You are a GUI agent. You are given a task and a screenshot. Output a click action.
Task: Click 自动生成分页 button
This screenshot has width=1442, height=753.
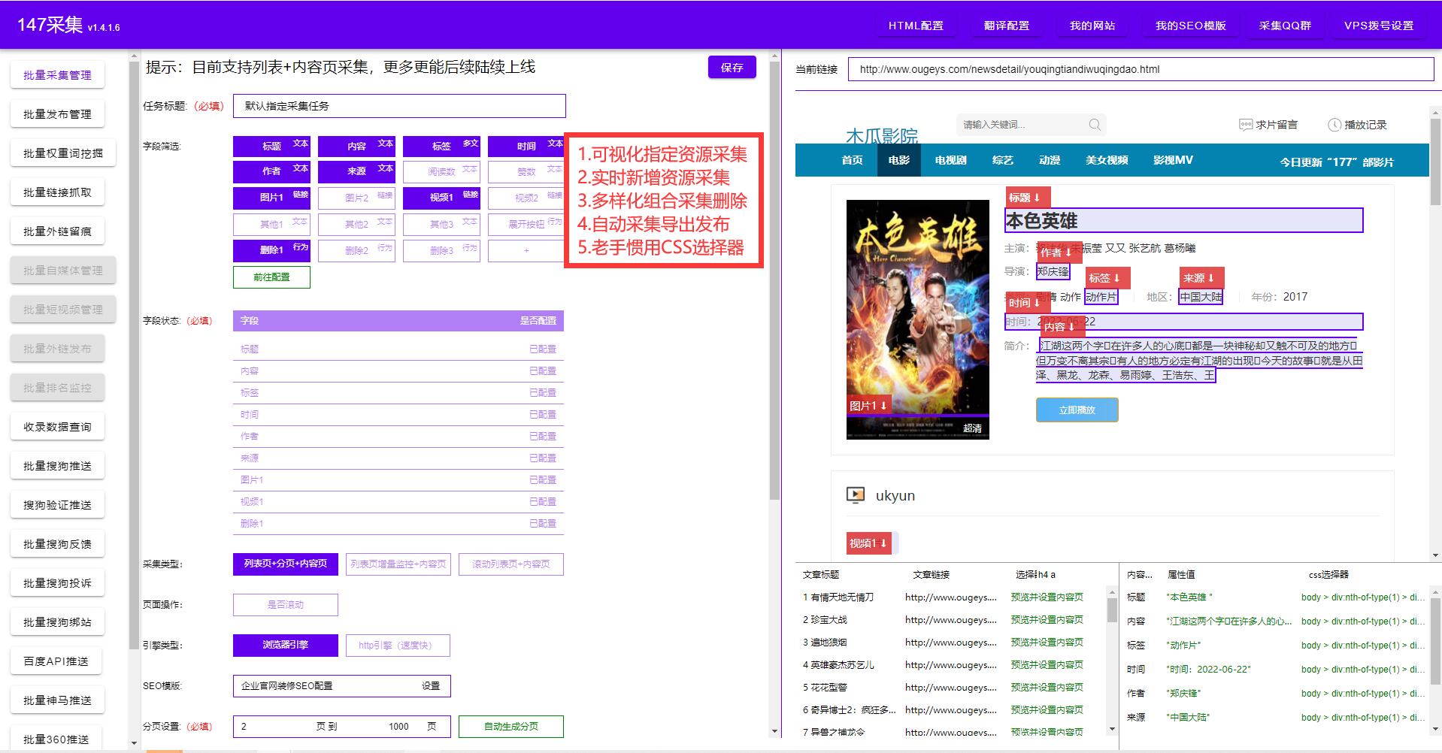click(x=511, y=727)
